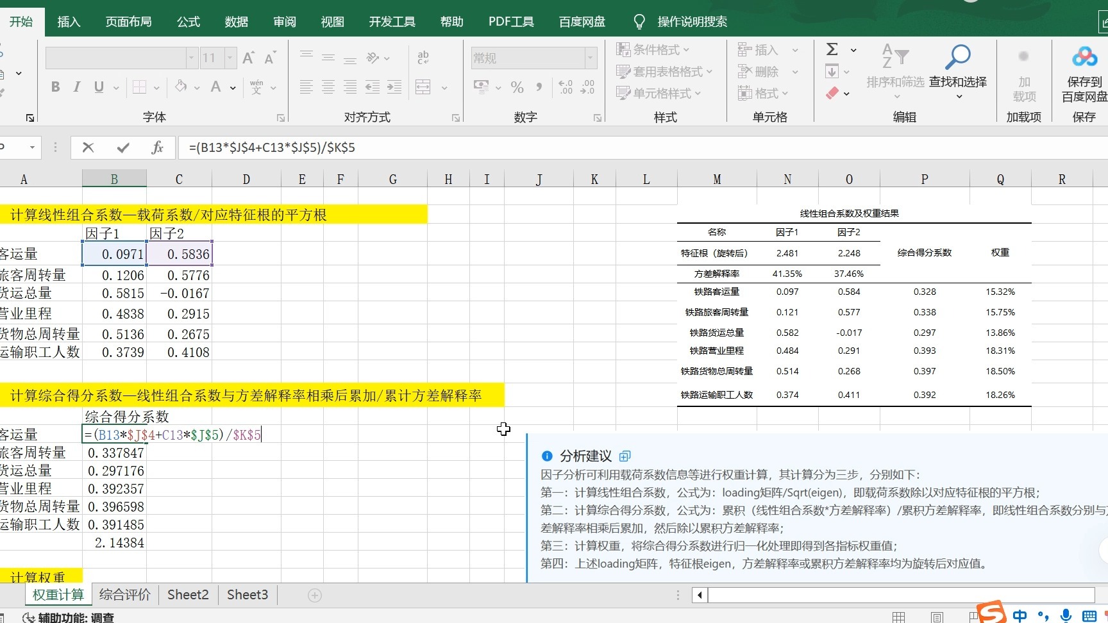Cancel formula entry with X icon
Screen dimensions: 1108x623
[x=88, y=147]
